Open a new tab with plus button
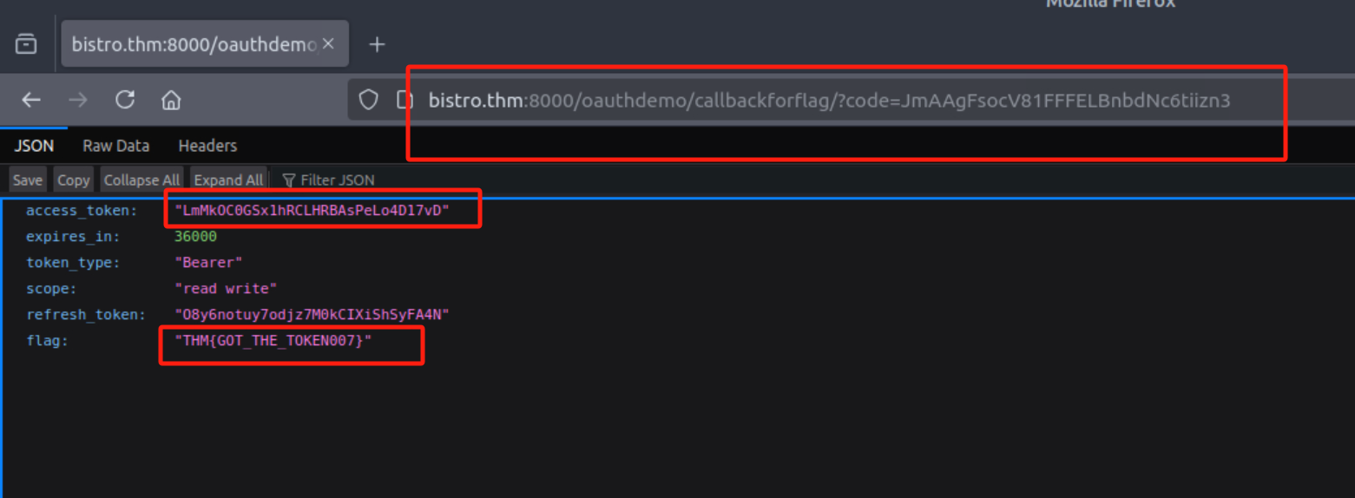This screenshot has height=498, width=1355. click(377, 44)
